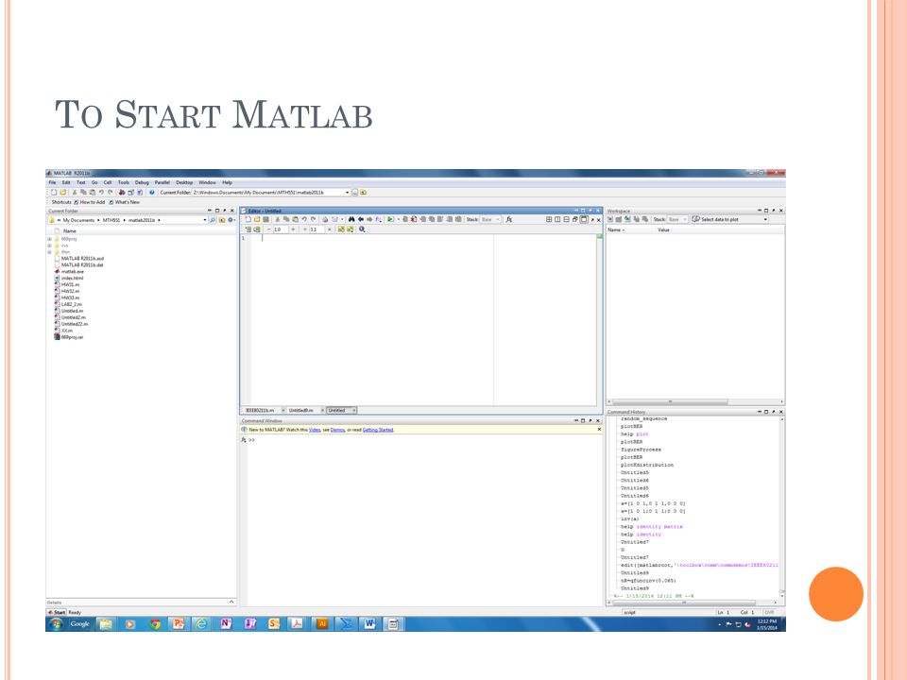Split editor top/bottom layout icon
907x680 pixels.
point(566,219)
